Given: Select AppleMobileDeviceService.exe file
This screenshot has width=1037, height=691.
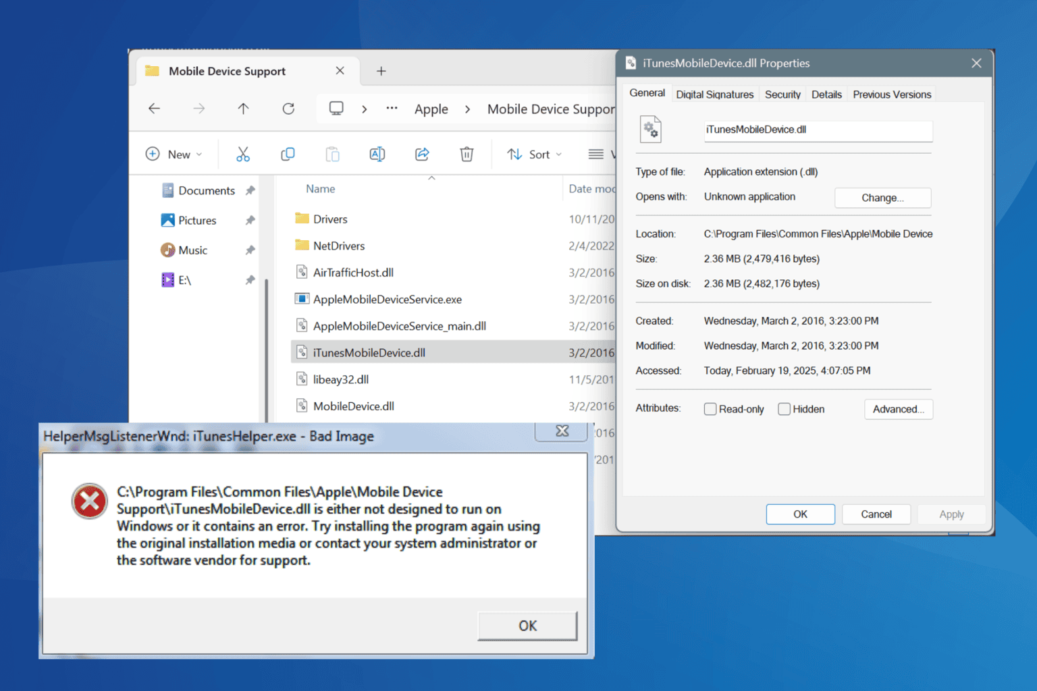Looking at the screenshot, I should click(x=388, y=300).
